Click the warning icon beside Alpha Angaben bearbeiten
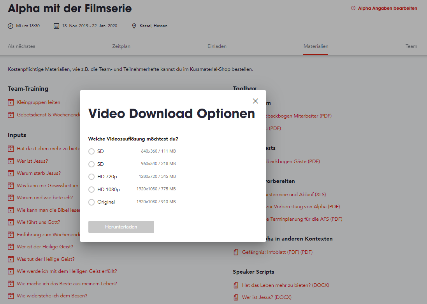Screen dimensions: 427x304 353,8
